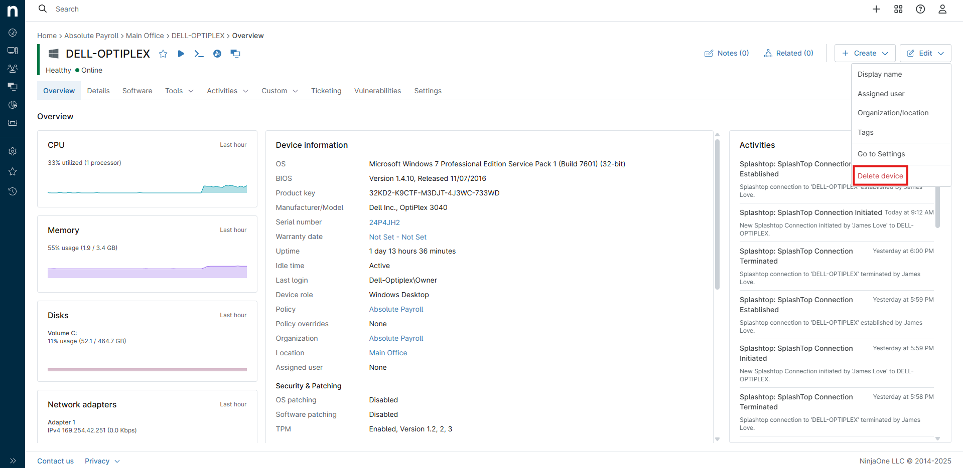Click the Device information panel scrollbar
Viewport: 963px width, 468px height.
pyautogui.click(x=717, y=215)
